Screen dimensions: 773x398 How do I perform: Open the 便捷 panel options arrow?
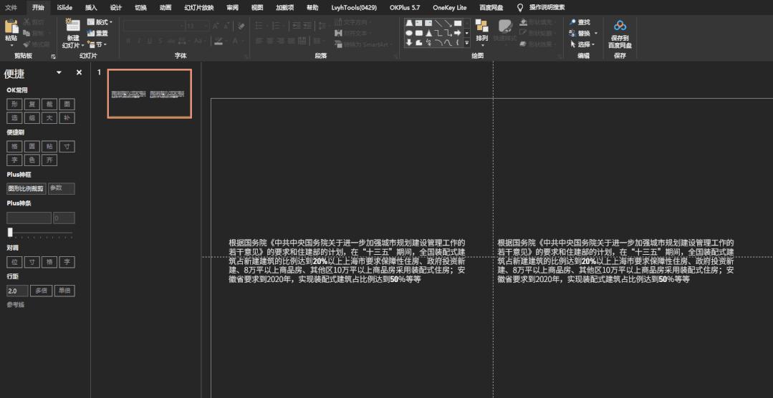point(59,73)
